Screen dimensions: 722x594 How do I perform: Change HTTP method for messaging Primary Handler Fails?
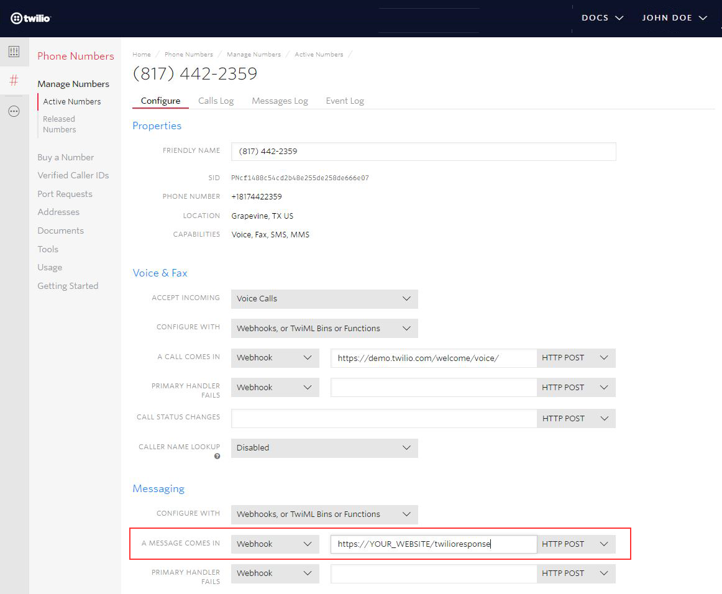[576, 573]
